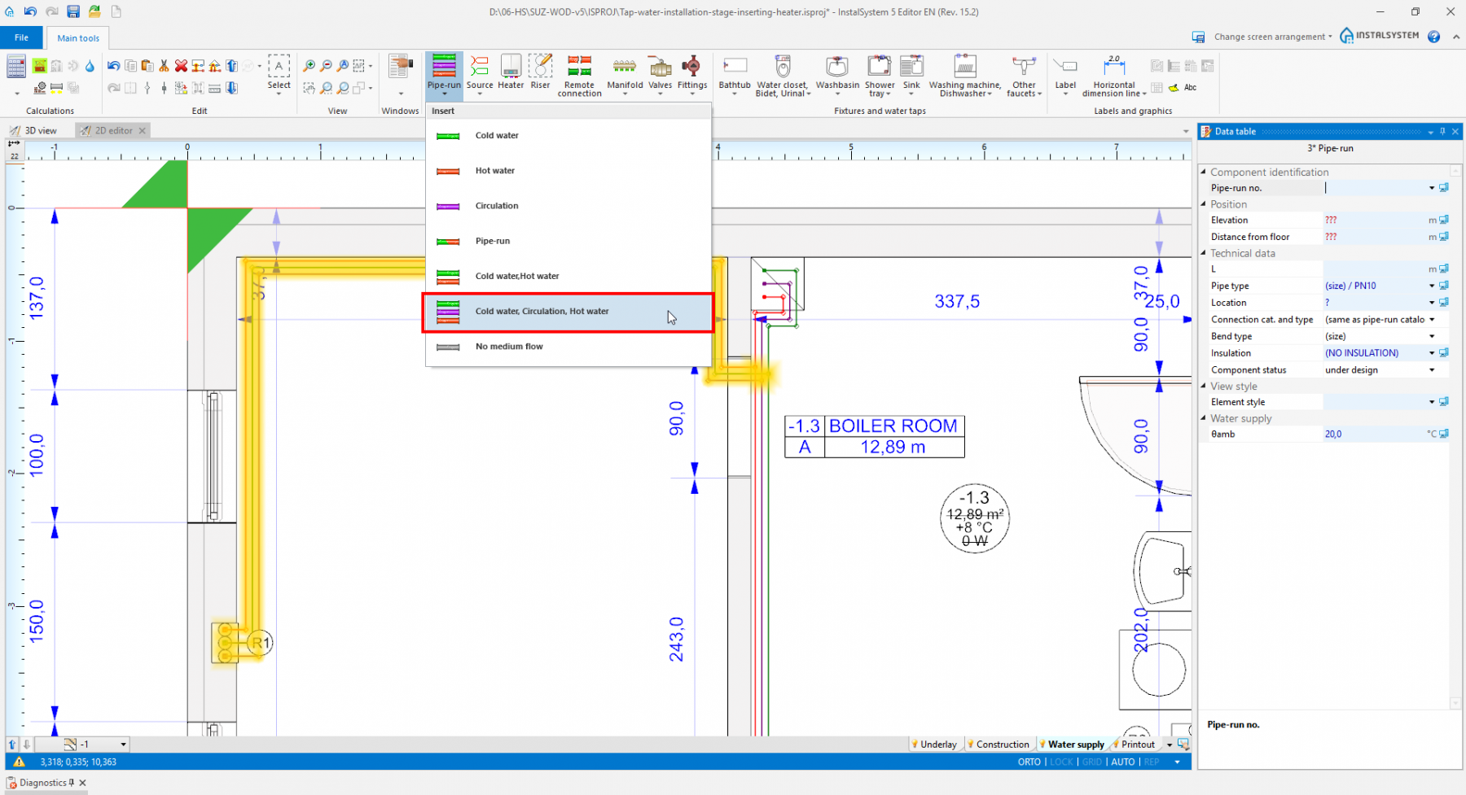Select the Manifold tool
1466x795 pixels.
pyautogui.click(x=624, y=73)
